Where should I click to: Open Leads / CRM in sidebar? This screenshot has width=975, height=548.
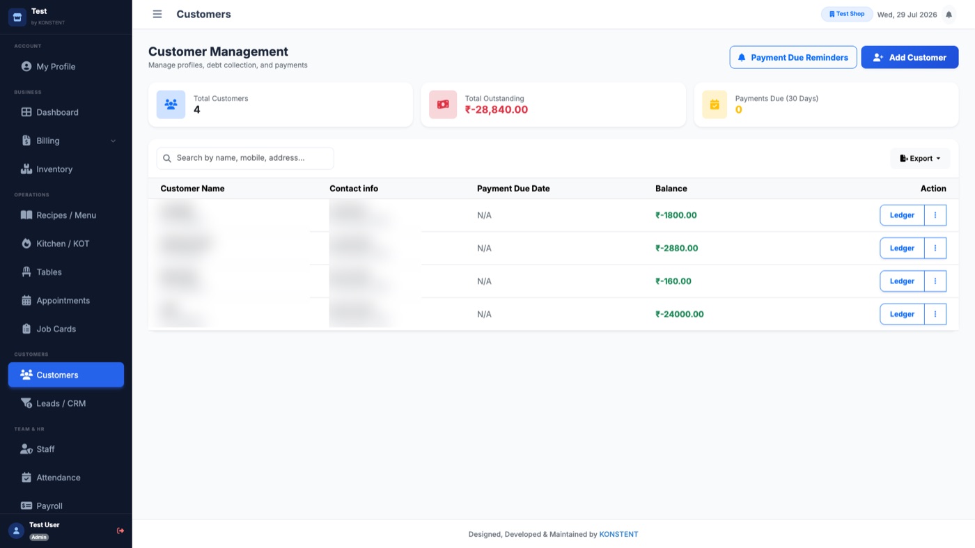(x=66, y=403)
